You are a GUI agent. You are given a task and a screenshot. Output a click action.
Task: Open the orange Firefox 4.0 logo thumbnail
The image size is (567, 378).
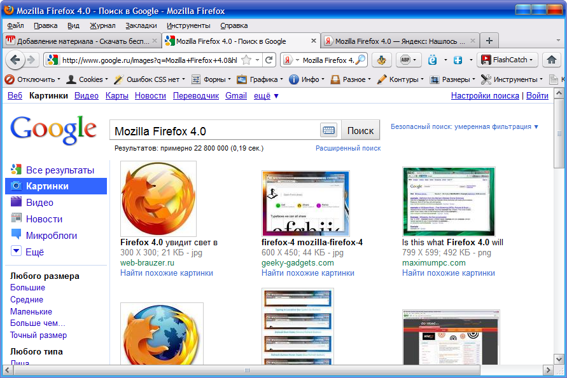(158, 199)
